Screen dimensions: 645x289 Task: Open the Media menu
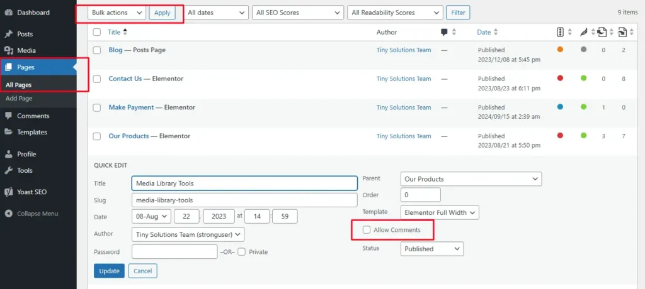(x=38, y=50)
